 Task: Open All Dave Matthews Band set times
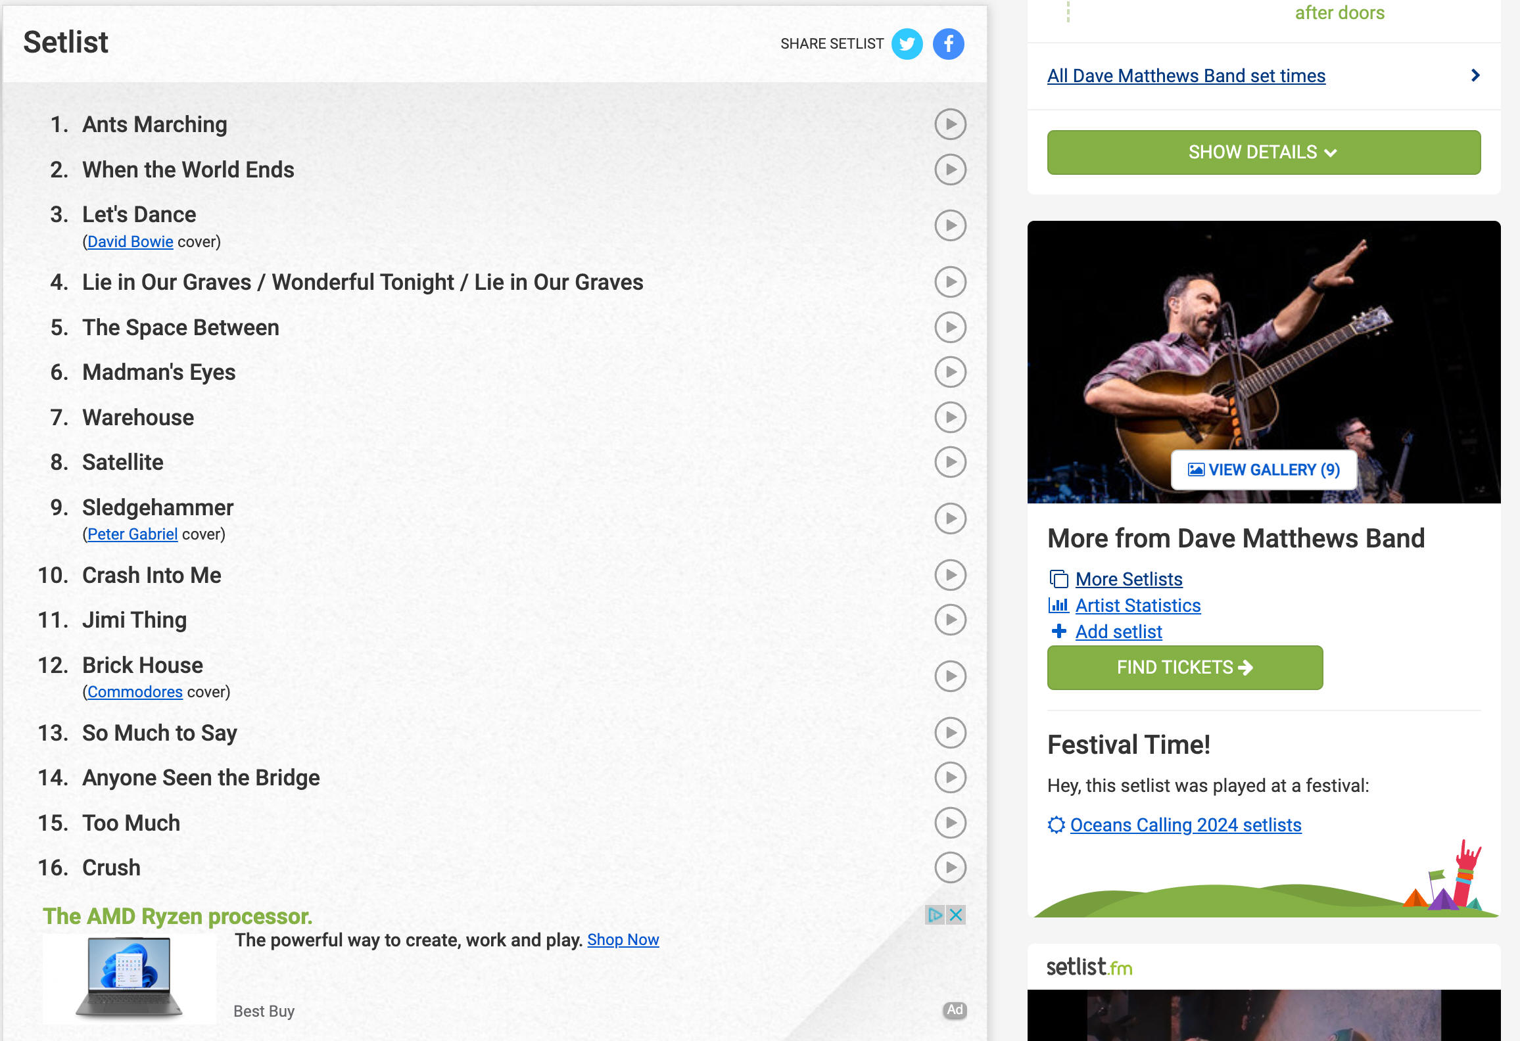click(1186, 76)
